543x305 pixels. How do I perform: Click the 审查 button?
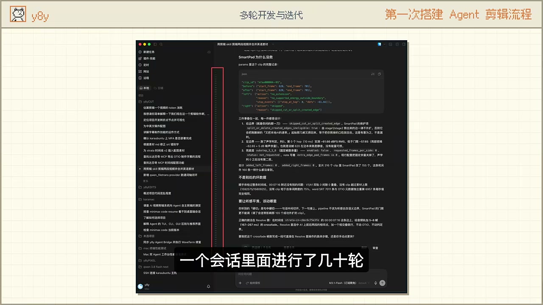[x=375, y=248]
